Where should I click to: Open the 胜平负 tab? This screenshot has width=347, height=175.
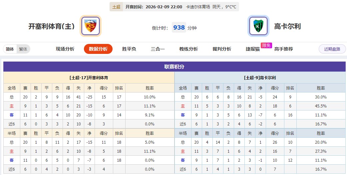129,49
